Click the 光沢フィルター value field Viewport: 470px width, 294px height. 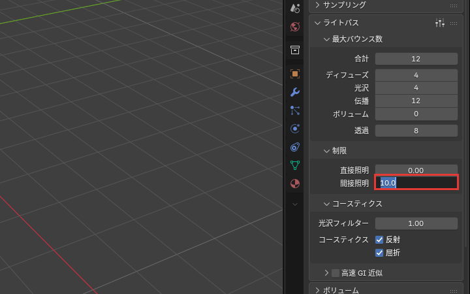click(416, 223)
